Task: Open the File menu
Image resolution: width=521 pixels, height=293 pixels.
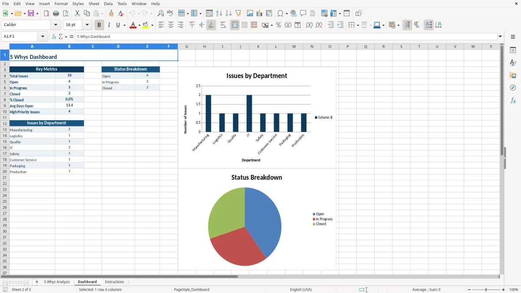Action: [x=6, y=3]
